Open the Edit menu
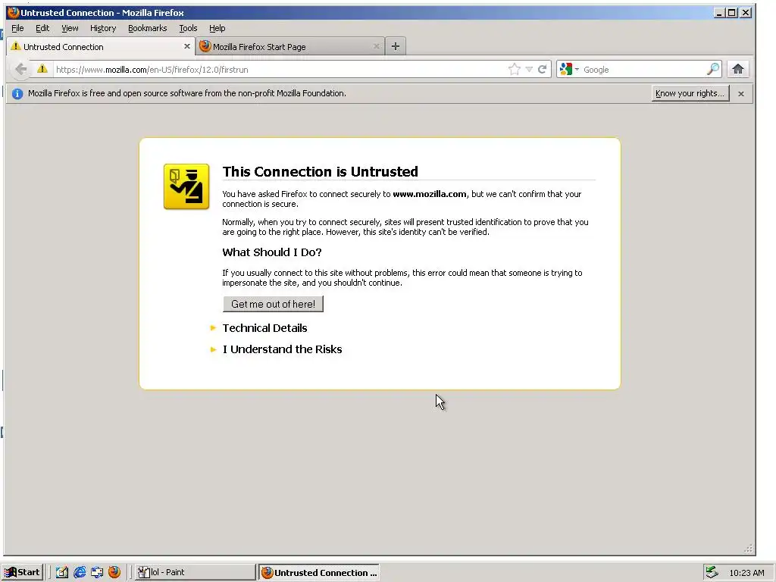 click(42, 28)
